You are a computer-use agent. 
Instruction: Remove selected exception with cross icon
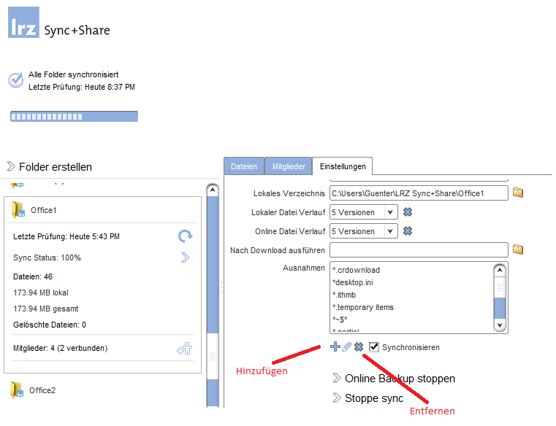359,347
